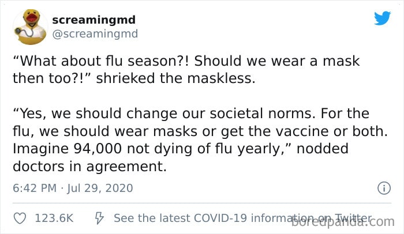
Task: Click the red duck beak in avatar
Action: (32, 18)
